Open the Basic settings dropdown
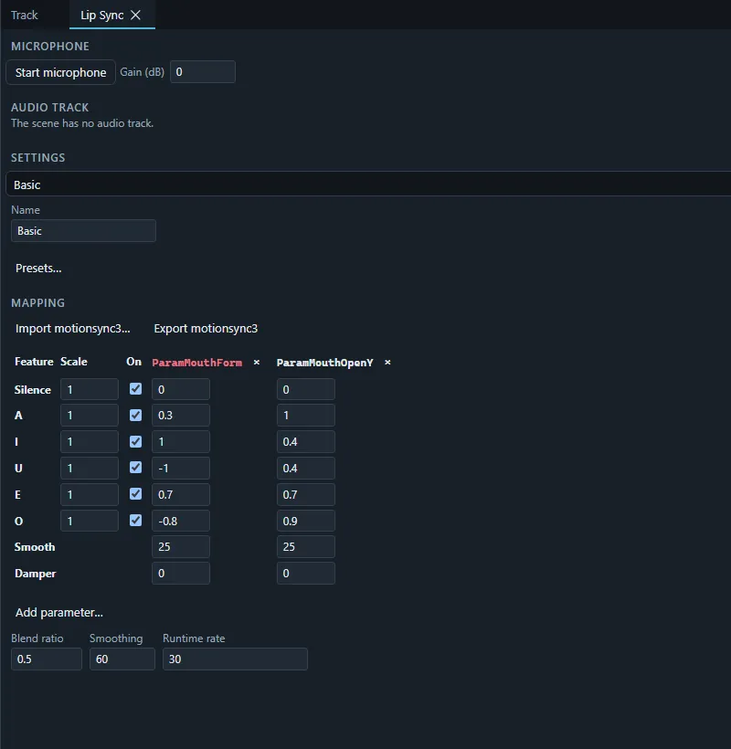Viewport: 731px width, 749px height. 368,185
